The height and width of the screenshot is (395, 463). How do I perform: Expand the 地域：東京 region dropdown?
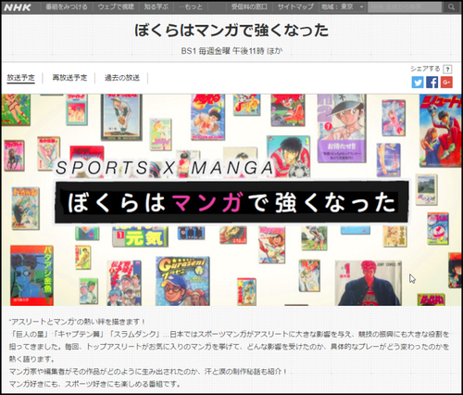pos(343,6)
